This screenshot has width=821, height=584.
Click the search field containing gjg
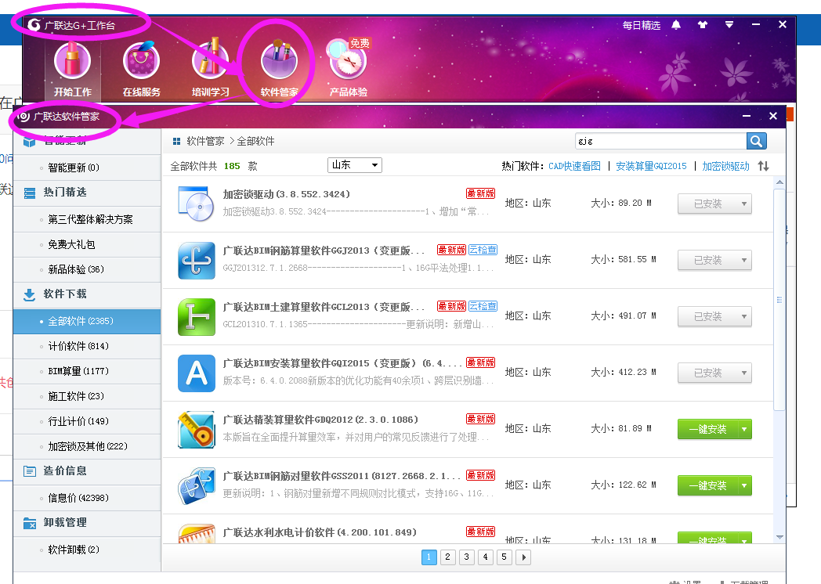660,141
